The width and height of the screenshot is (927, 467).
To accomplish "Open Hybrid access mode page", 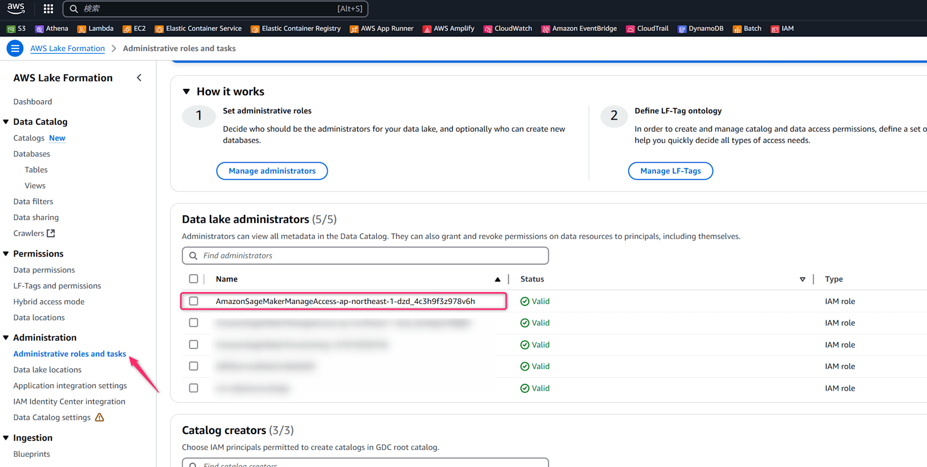I will [49, 302].
